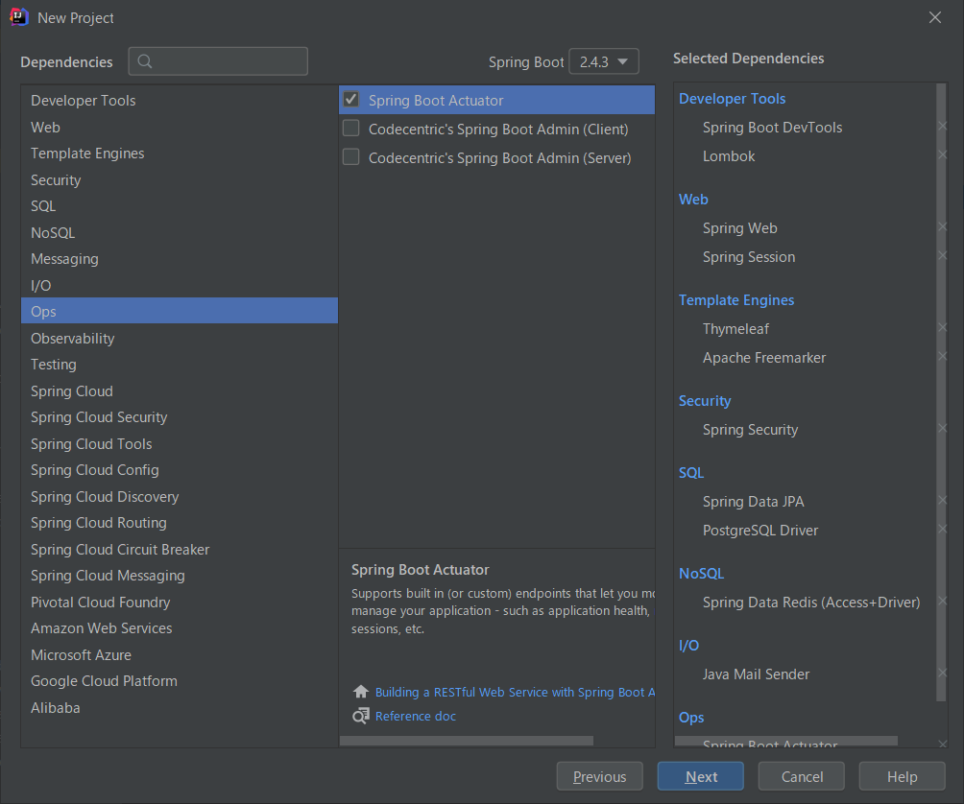The image size is (964, 804).
Task: Select the Pivotal Cloud Foundry category
Action: click(x=180, y=603)
